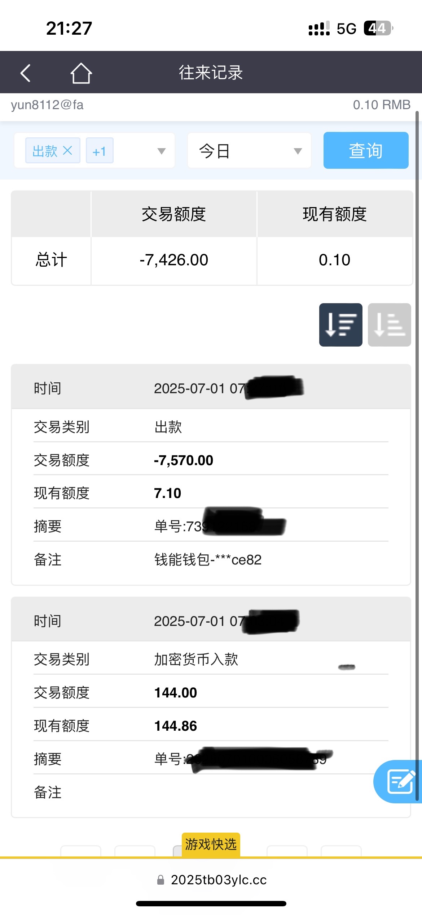422x915 pixels.
Task: Tap the +1 additional filters tag
Action: (100, 151)
